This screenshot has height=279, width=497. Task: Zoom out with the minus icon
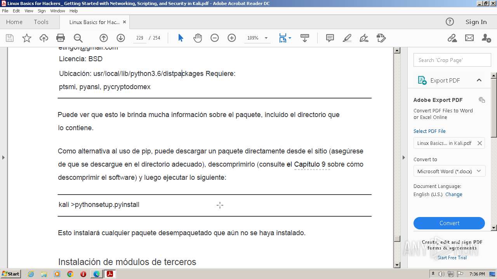point(215,38)
